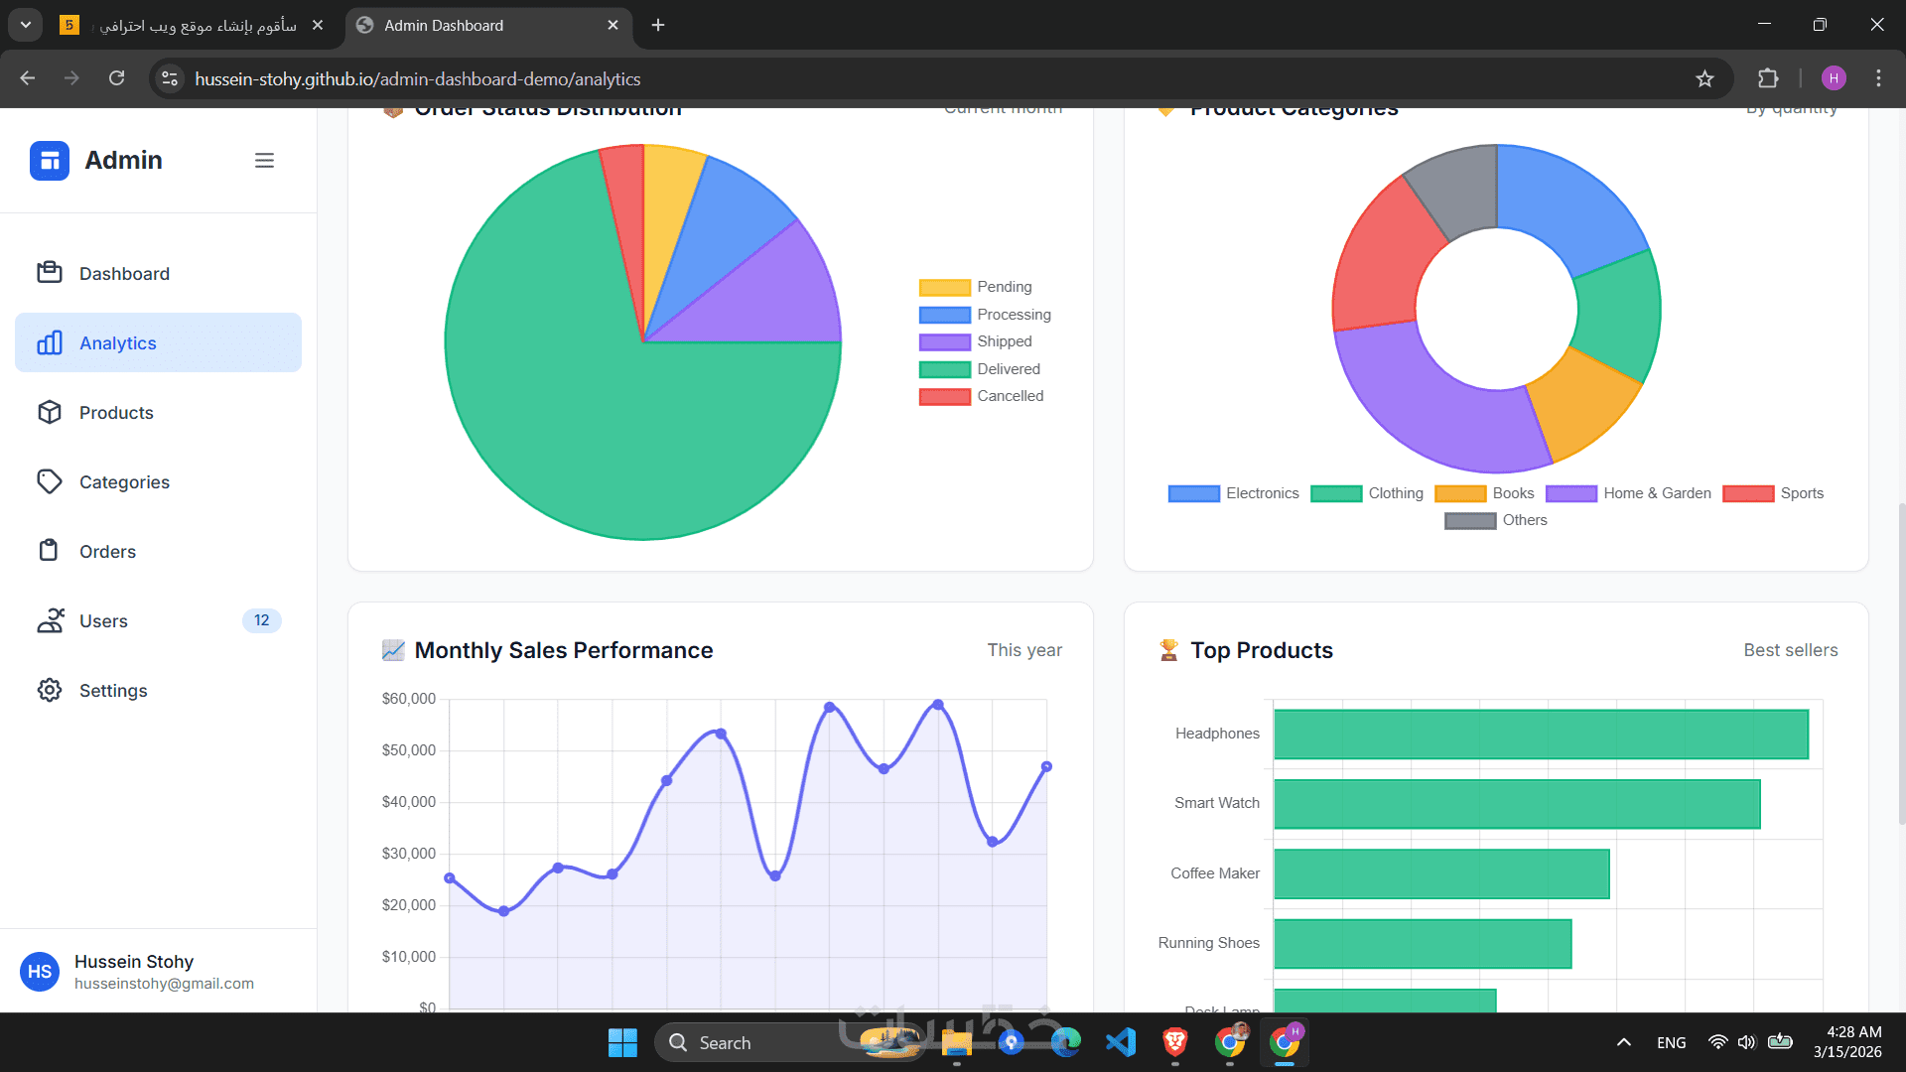Click the Categories tag icon
The image size is (1906, 1072).
(x=50, y=481)
